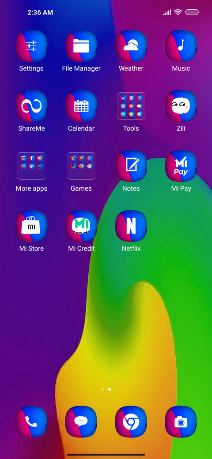Open the Settings app
This screenshot has width=212, height=459.
point(31,46)
